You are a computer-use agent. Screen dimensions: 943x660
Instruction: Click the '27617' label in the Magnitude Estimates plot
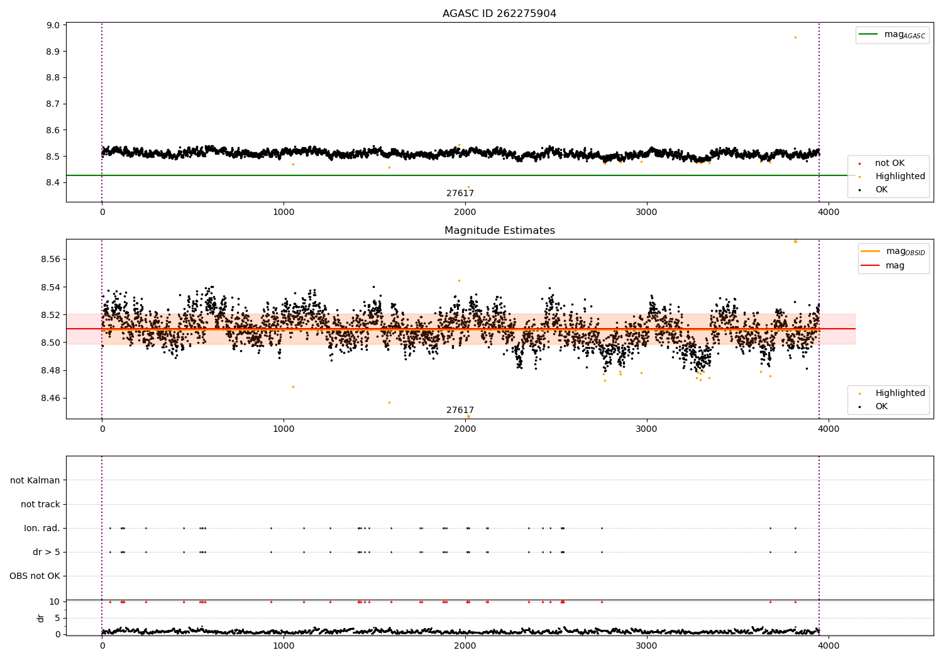[460, 410]
